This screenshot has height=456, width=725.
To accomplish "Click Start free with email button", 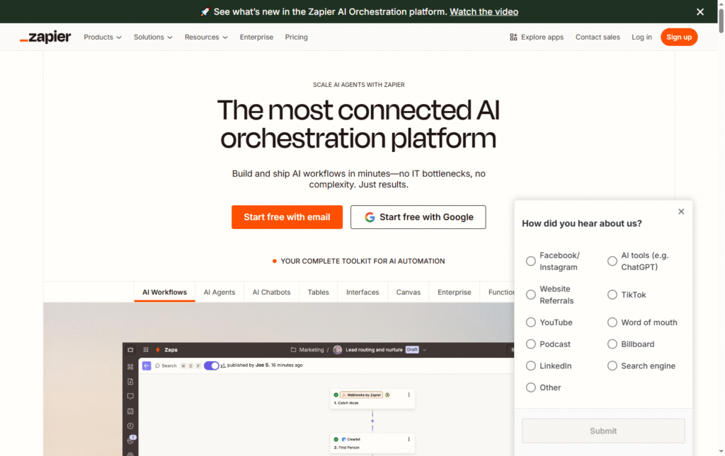I will coord(287,217).
